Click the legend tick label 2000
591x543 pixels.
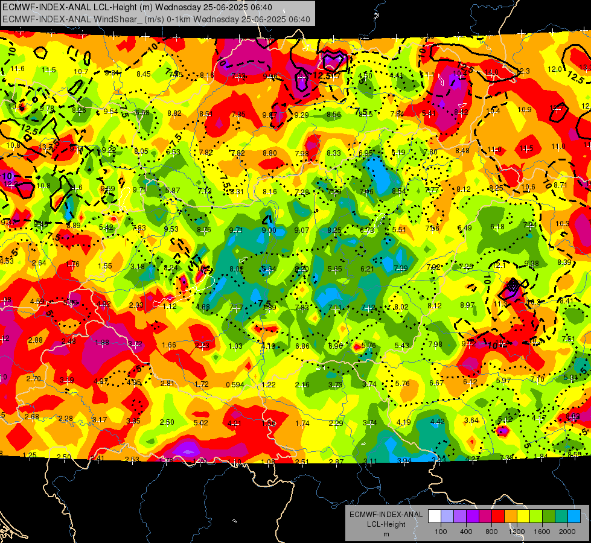[x=567, y=532]
